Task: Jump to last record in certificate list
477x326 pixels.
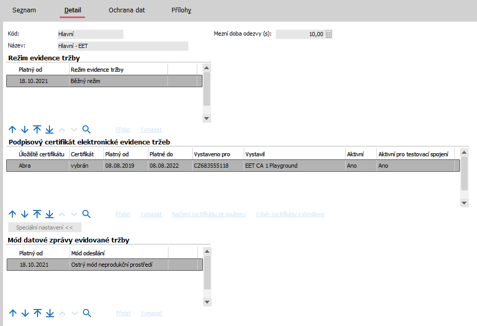Action: (49, 214)
